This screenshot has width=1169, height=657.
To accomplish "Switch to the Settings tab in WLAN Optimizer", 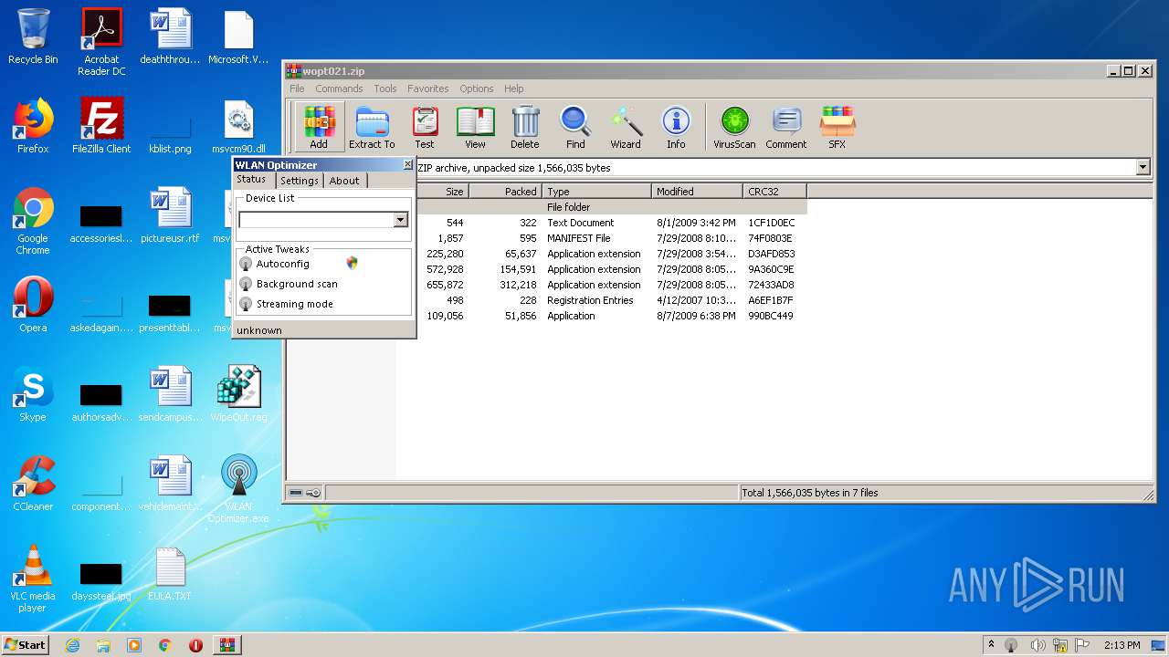I will point(300,181).
